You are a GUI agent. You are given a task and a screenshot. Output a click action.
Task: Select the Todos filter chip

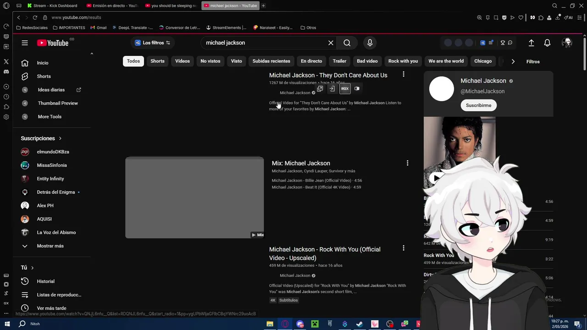click(x=133, y=61)
